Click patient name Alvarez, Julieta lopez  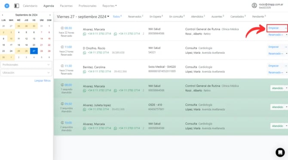point(97,105)
